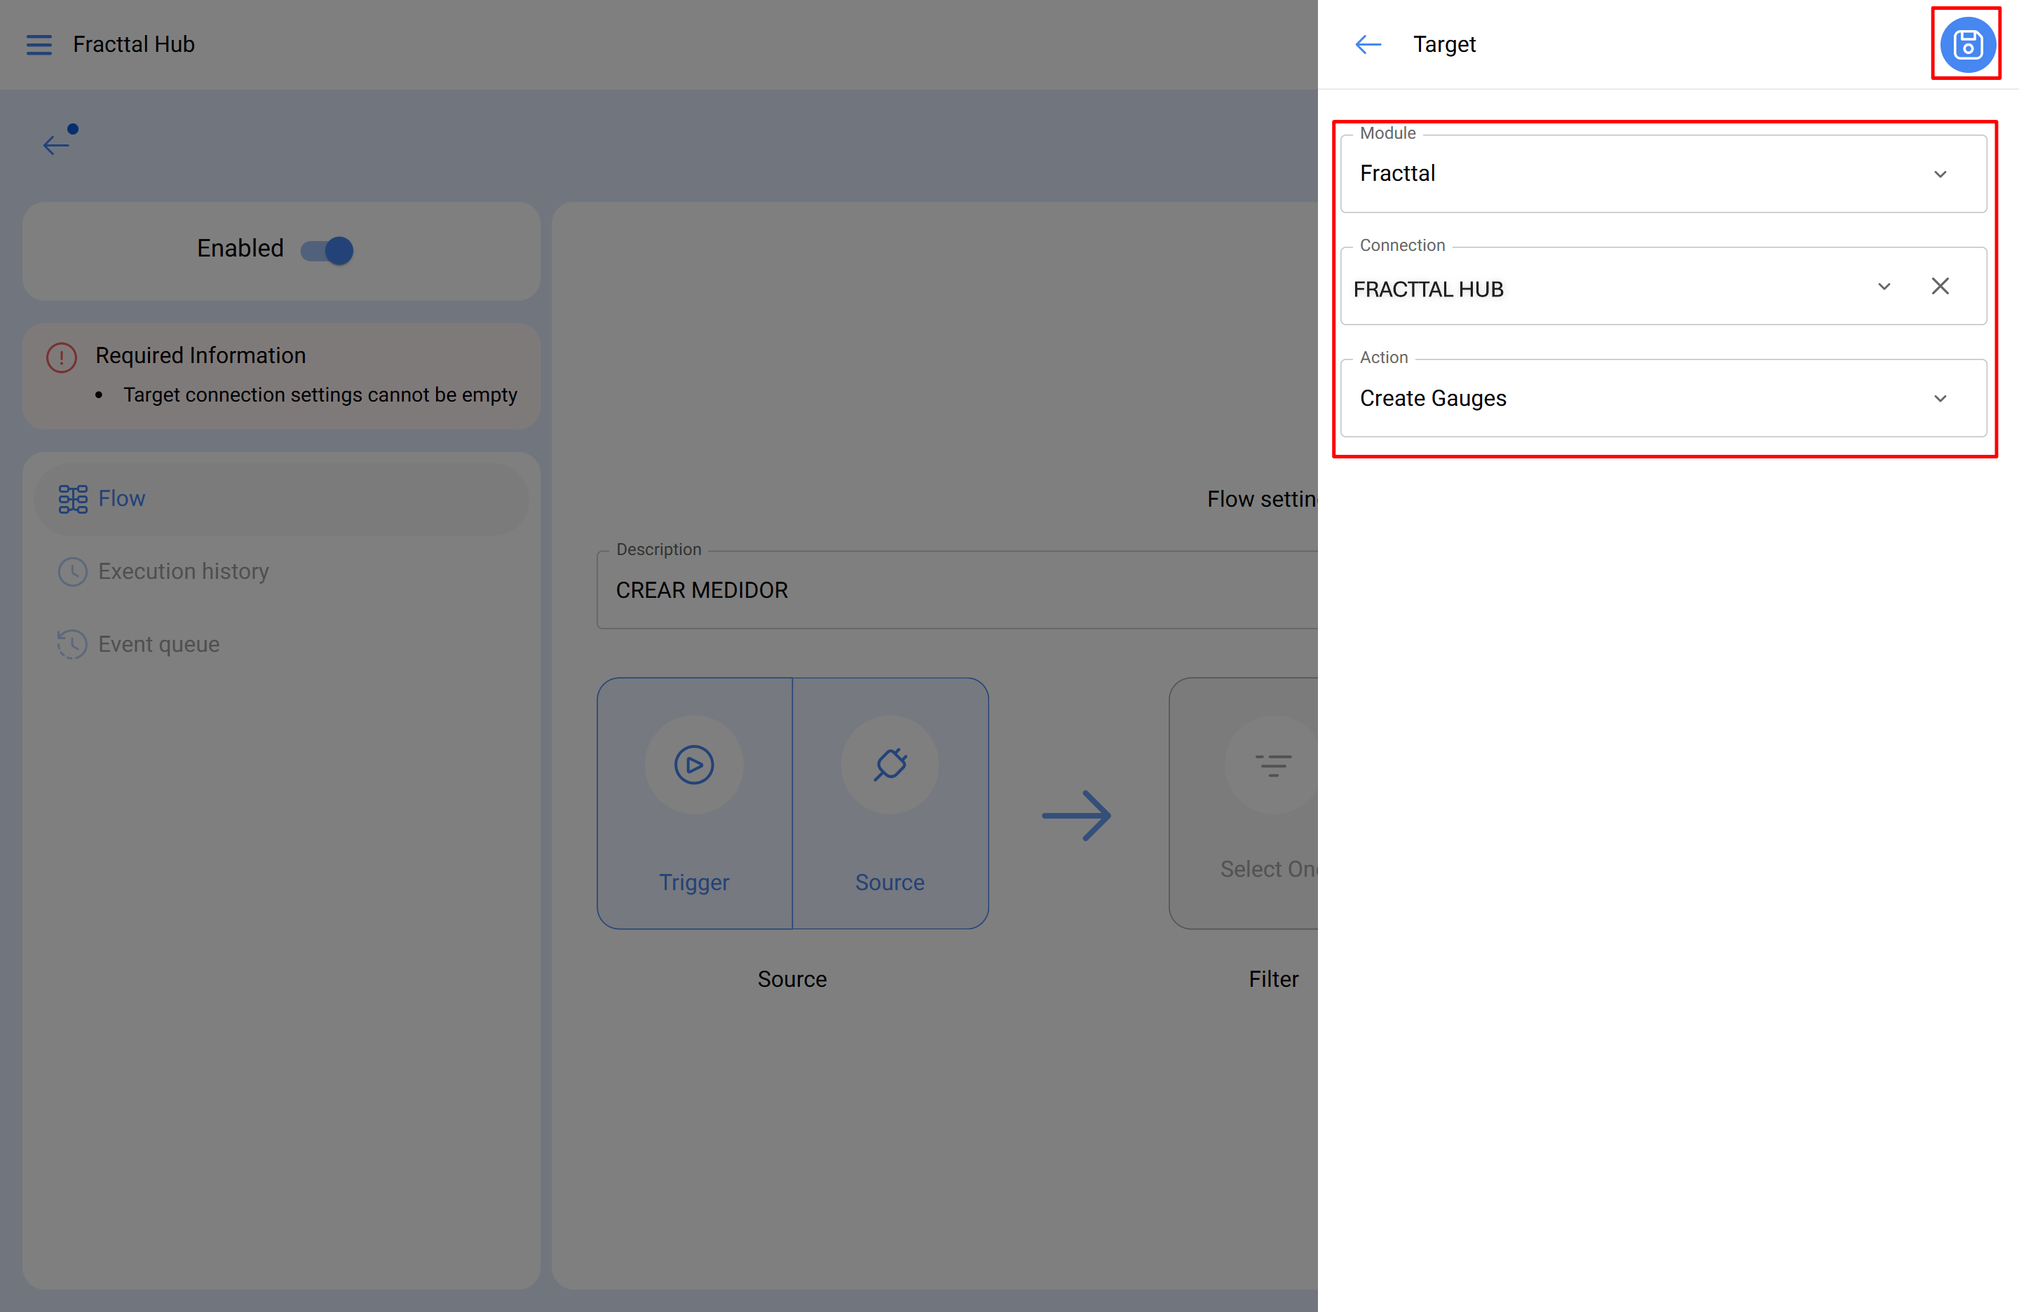Click the Source plug icon
Screen dimensions: 2019x1312
click(x=890, y=764)
